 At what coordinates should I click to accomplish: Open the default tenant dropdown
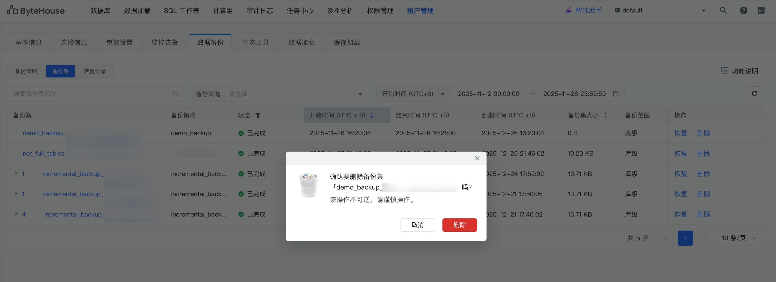click(x=660, y=11)
